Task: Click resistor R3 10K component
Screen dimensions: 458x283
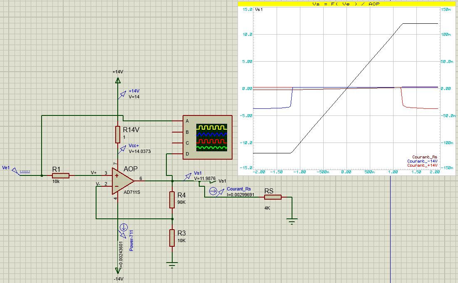Action: point(172,238)
